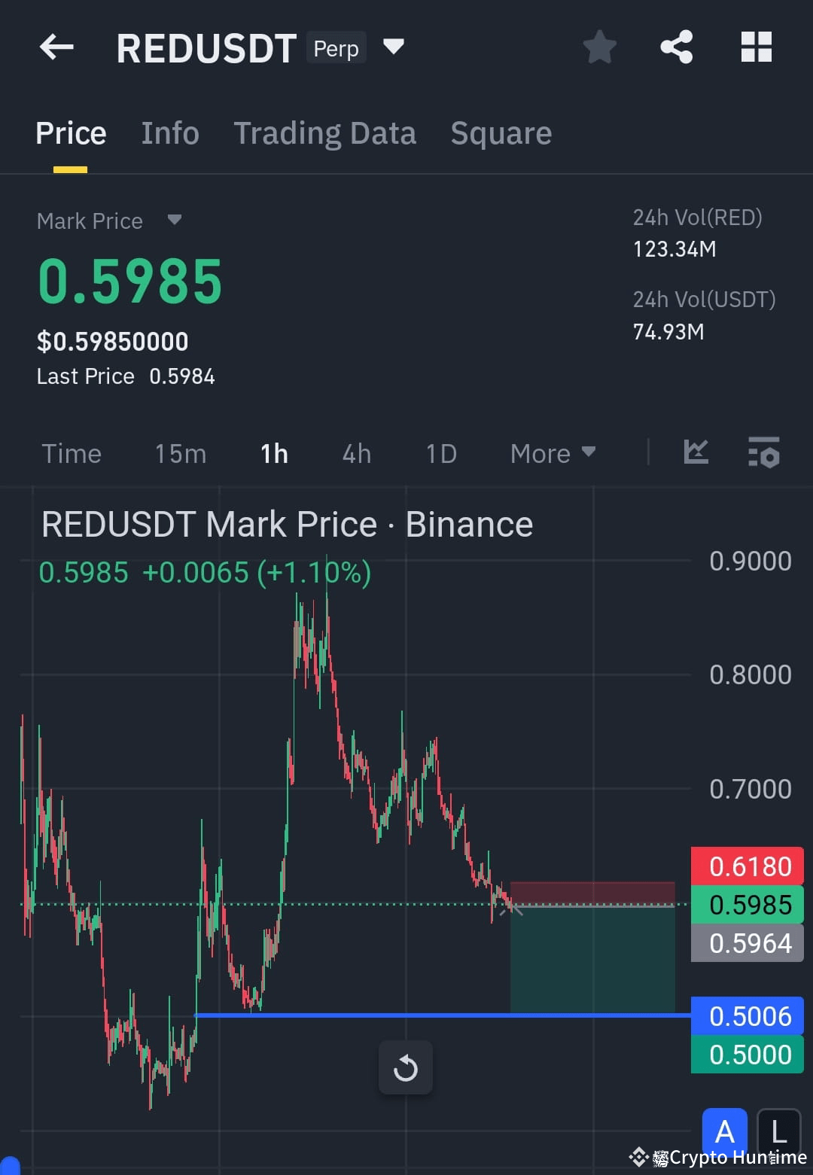Click the Crypto Hunter logo at bottom
Screen dimensions: 813x1175
click(641, 1157)
